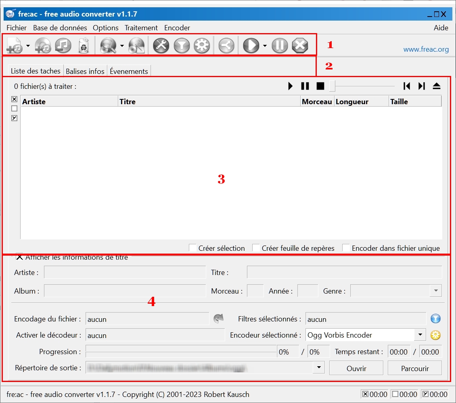This screenshot has height=403, width=456.
Task: Stop playback in joblist player
Action: [320, 86]
